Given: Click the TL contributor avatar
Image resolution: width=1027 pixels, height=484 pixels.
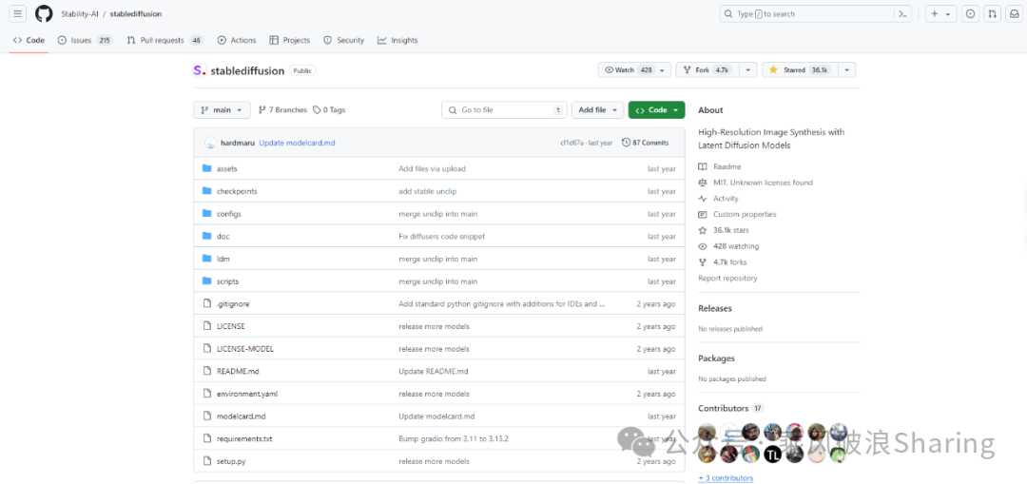Looking at the screenshot, I should (773, 454).
